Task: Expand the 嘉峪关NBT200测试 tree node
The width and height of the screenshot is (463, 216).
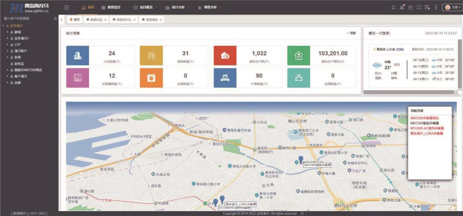Action: pyautogui.click(x=7, y=70)
